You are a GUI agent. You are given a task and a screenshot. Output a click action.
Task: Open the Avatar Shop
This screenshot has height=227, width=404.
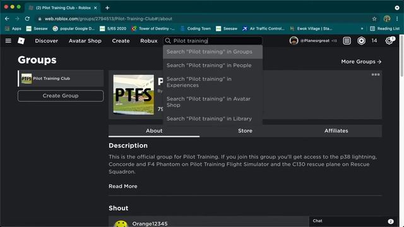85,40
